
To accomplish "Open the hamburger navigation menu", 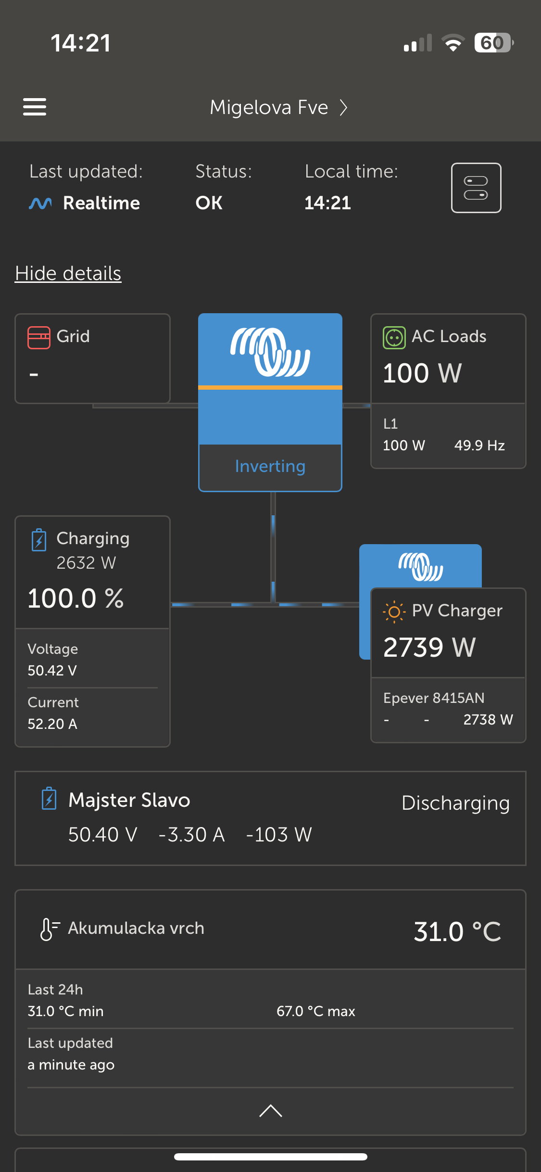I will [35, 107].
